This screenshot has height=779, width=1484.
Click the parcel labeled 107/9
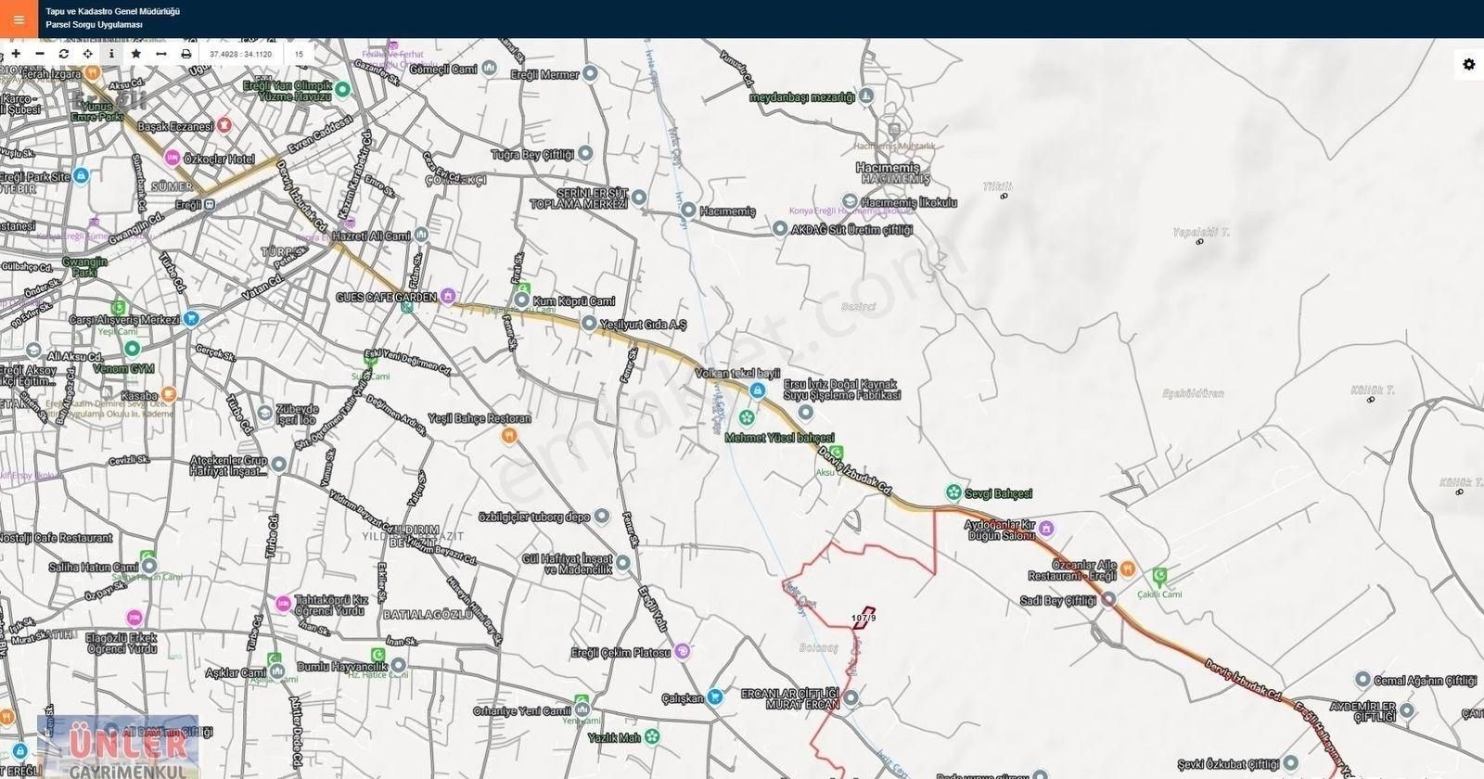(864, 619)
